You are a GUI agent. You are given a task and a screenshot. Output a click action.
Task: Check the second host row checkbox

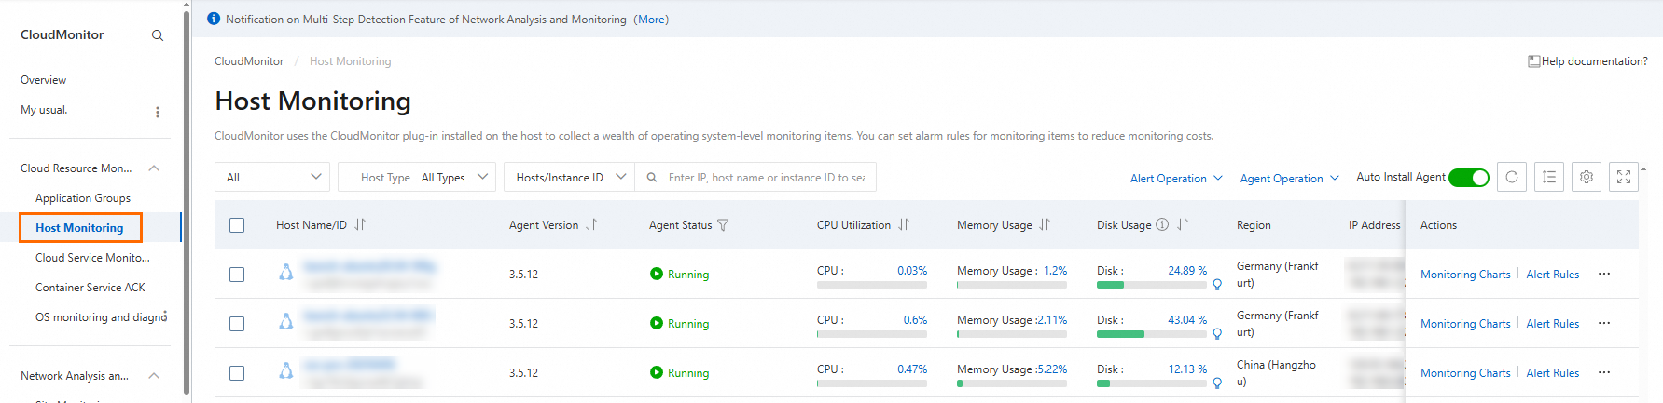click(237, 324)
